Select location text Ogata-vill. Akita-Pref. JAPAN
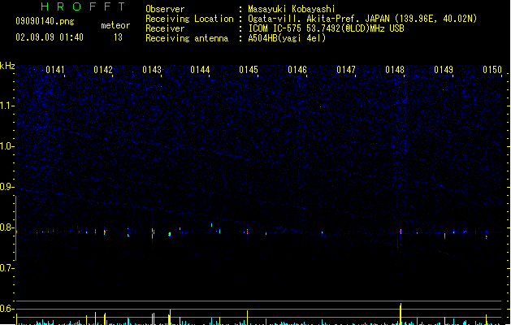 (318, 19)
